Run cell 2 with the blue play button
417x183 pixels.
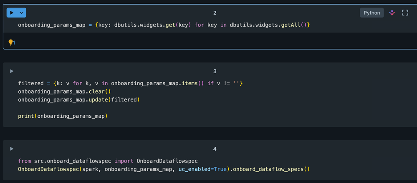click(x=12, y=13)
